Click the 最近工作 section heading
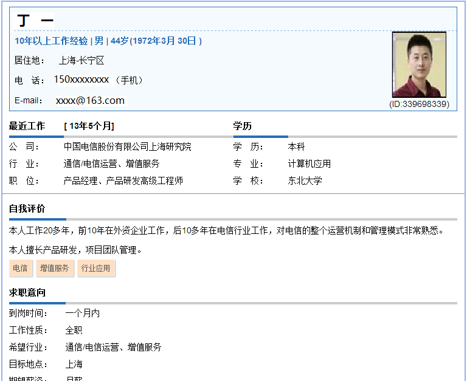Viewport: 467px width, 381px height. click(x=27, y=126)
